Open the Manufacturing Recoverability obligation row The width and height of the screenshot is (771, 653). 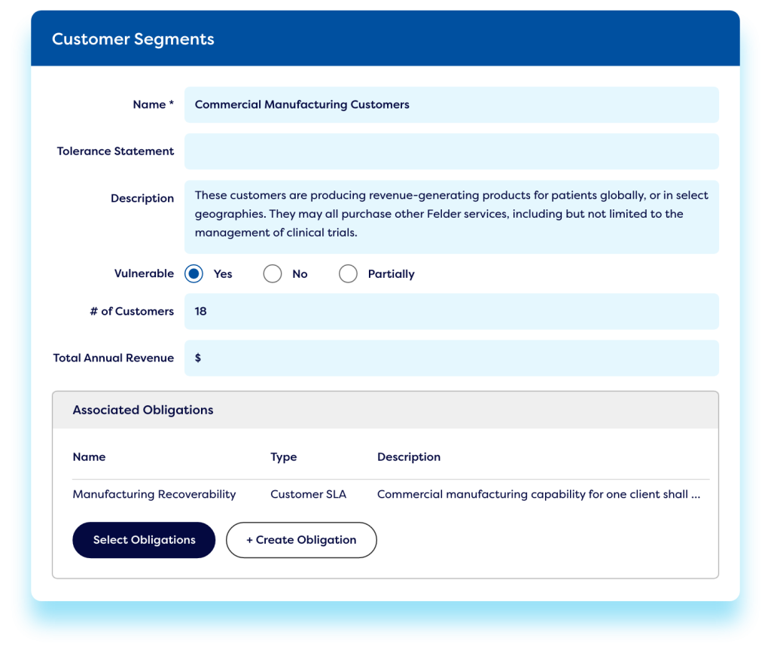coord(154,495)
